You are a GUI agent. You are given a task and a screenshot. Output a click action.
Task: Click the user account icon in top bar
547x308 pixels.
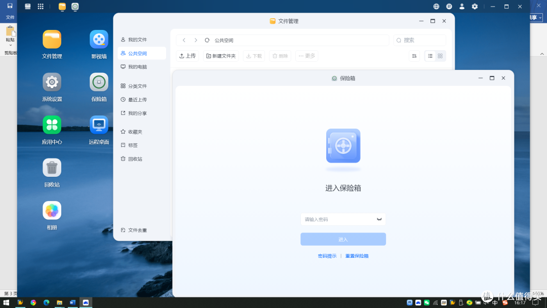coord(462,6)
